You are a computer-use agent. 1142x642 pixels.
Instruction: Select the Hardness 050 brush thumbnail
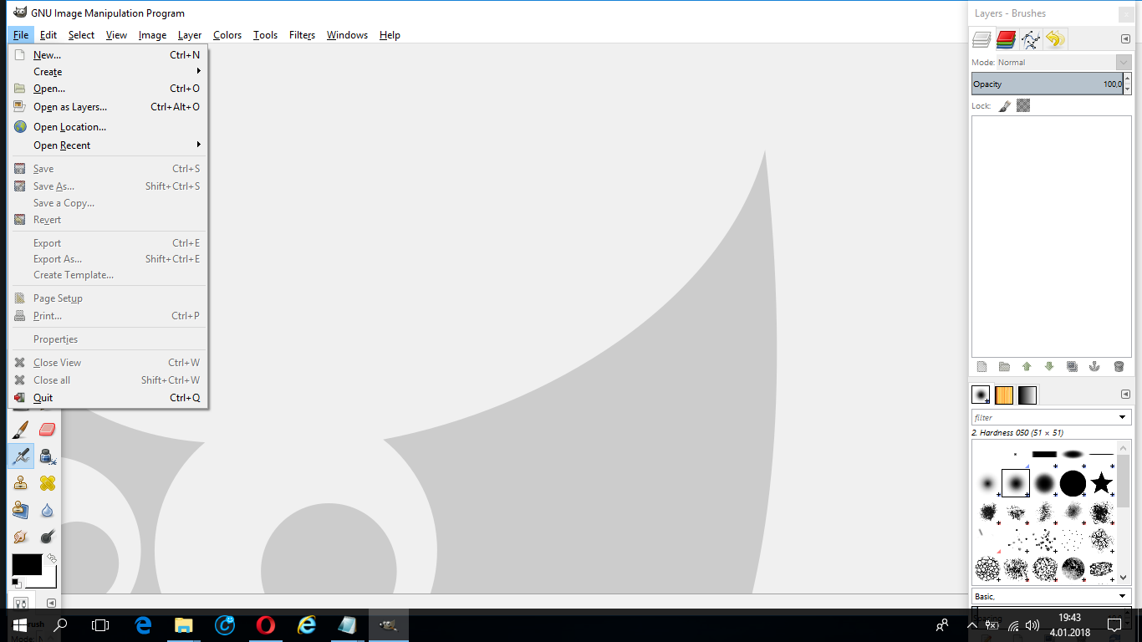click(1016, 483)
